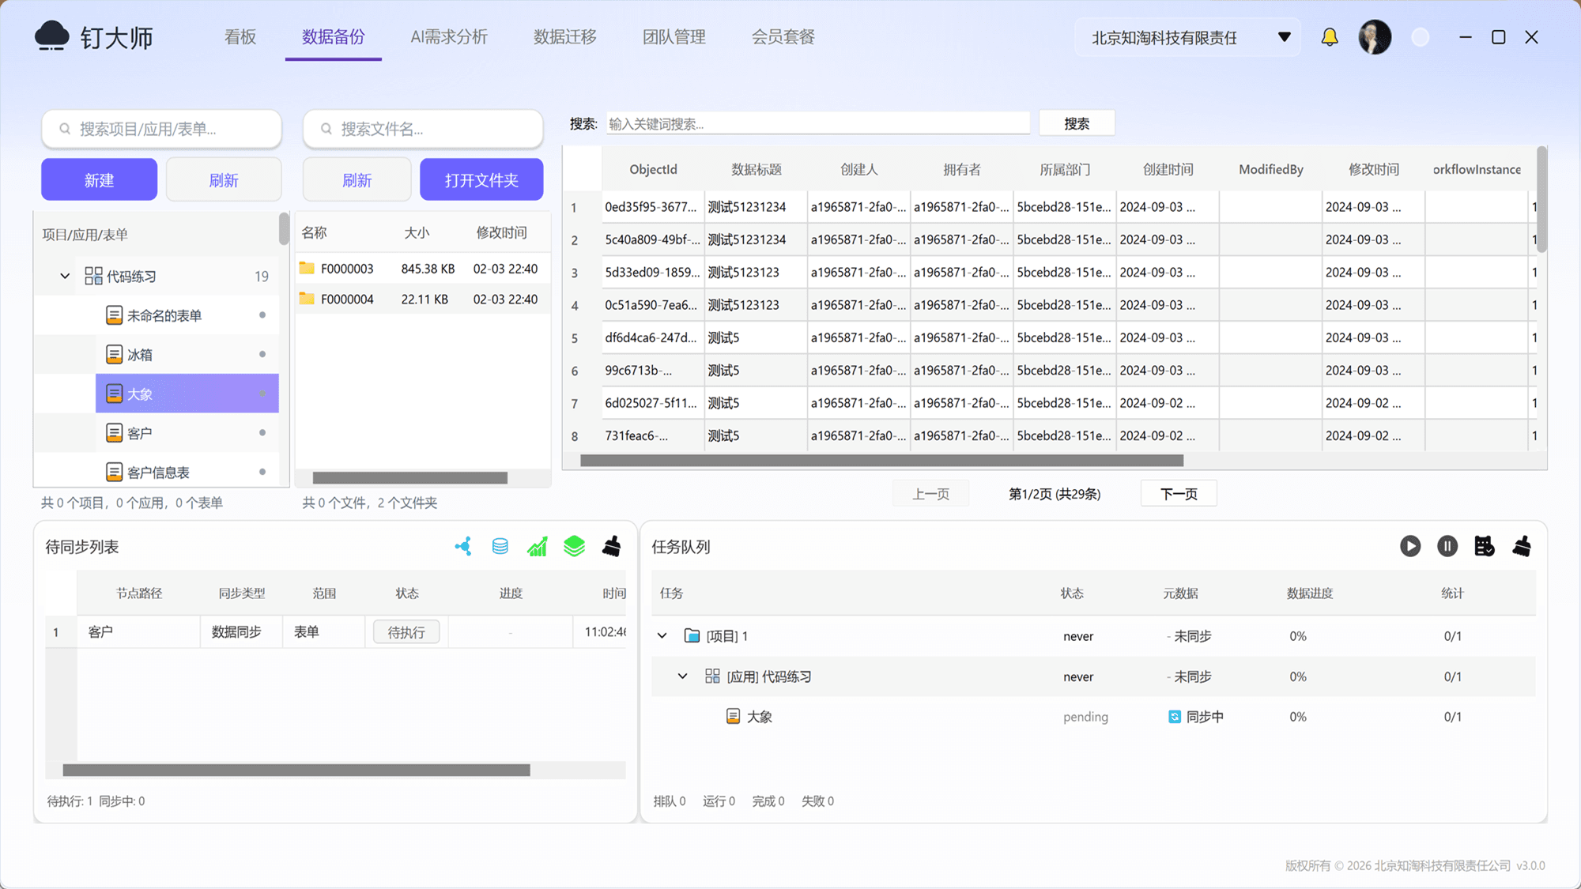
Task: Click the 搜索 button
Action: click(1077, 123)
